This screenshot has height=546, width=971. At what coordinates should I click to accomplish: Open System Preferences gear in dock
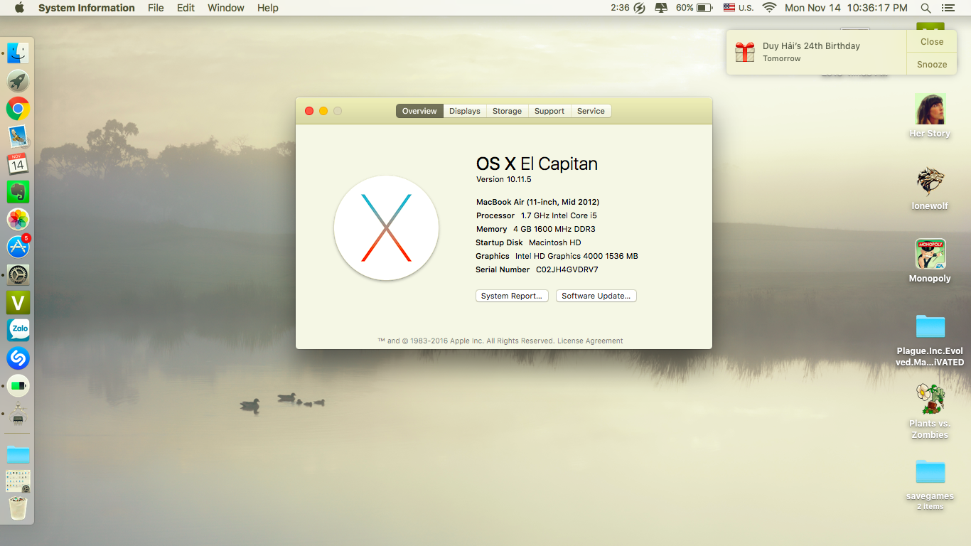[18, 274]
